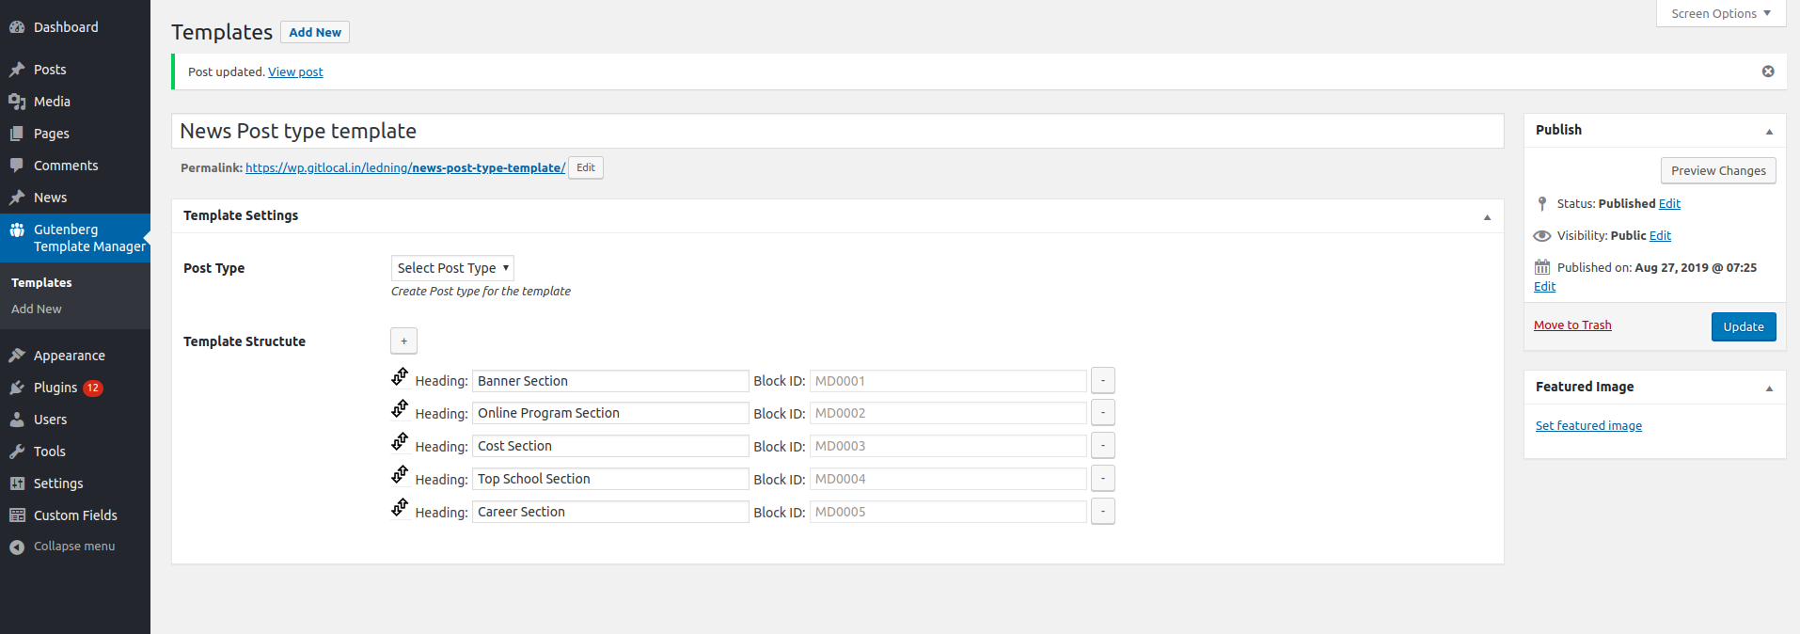Screen dimensions: 1800x634
Task: Click drag handle icon beside Career Section
Action: coord(400,508)
